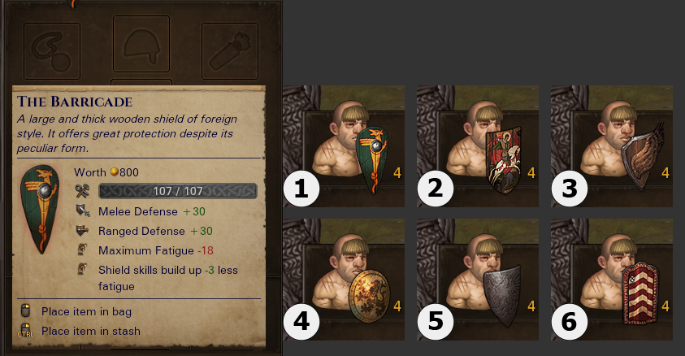Click the gold coin Worth icon
Viewport: 685px width, 356px height.
click(x=114, y=171)
